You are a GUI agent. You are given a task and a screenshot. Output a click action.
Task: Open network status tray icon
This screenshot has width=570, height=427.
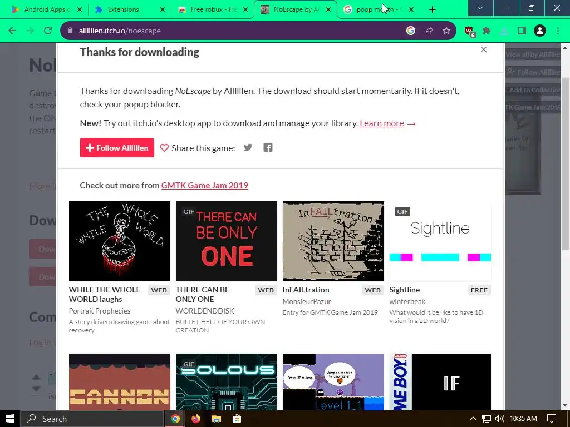coord(487,419)
